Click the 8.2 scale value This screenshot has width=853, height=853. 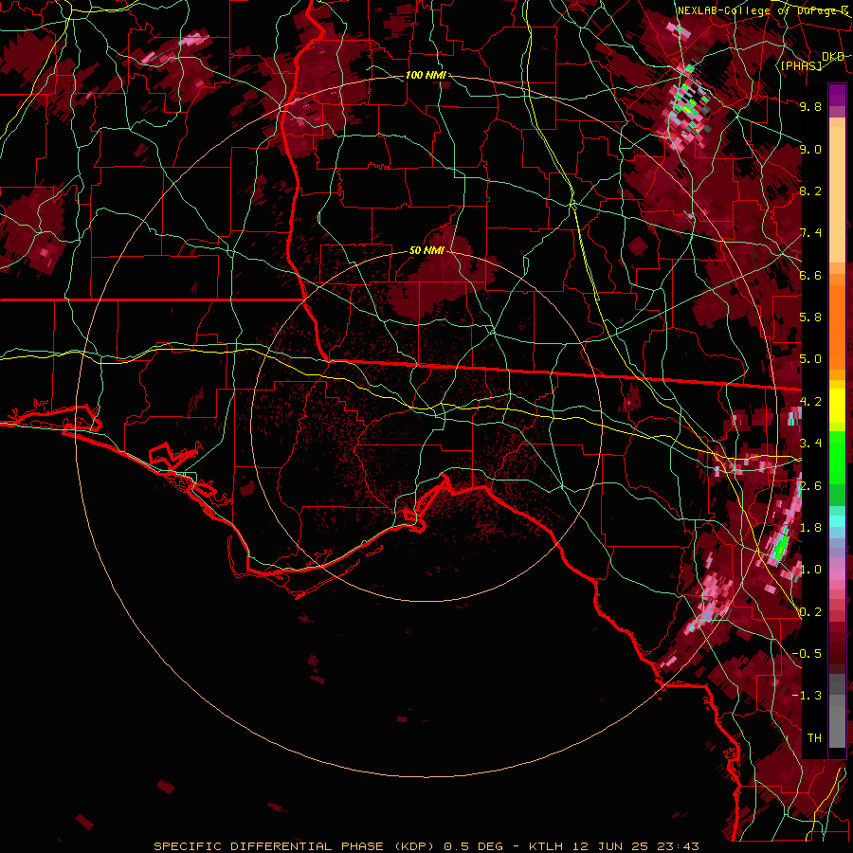pos(810,191)
